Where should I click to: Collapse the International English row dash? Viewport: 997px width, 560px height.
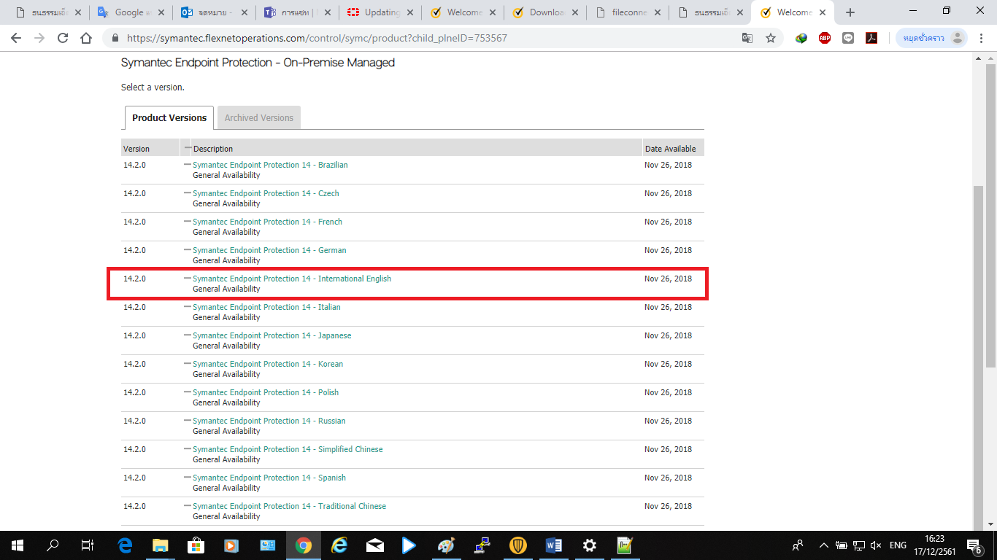pyautogui.click(x=188, y=279)
